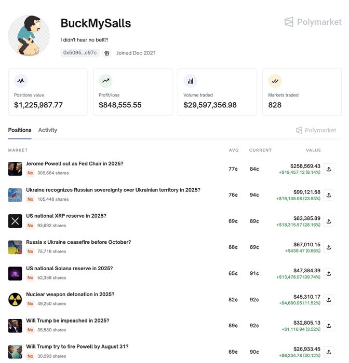This screenshot has width=349, height=363.
Task: Copy the 0x5095...c97c wallet address
Action: click(x=80, y=53)
